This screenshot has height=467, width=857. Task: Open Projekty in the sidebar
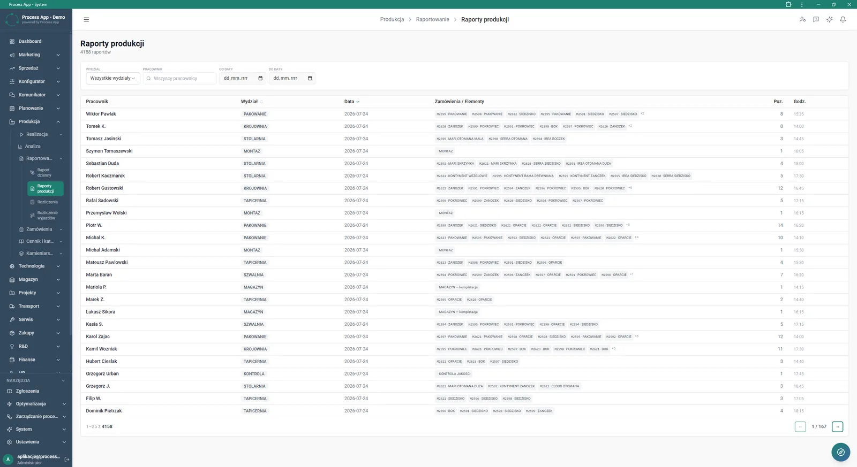tap(35, 293)
